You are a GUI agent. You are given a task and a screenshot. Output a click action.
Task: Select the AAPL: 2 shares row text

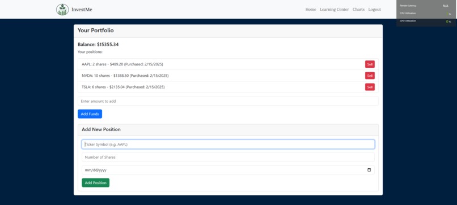(122, 64)
